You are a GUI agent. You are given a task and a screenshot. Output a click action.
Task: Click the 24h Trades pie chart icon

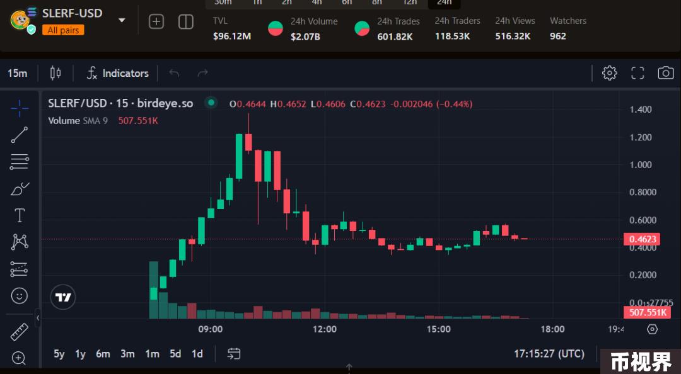tap(362, 28)
